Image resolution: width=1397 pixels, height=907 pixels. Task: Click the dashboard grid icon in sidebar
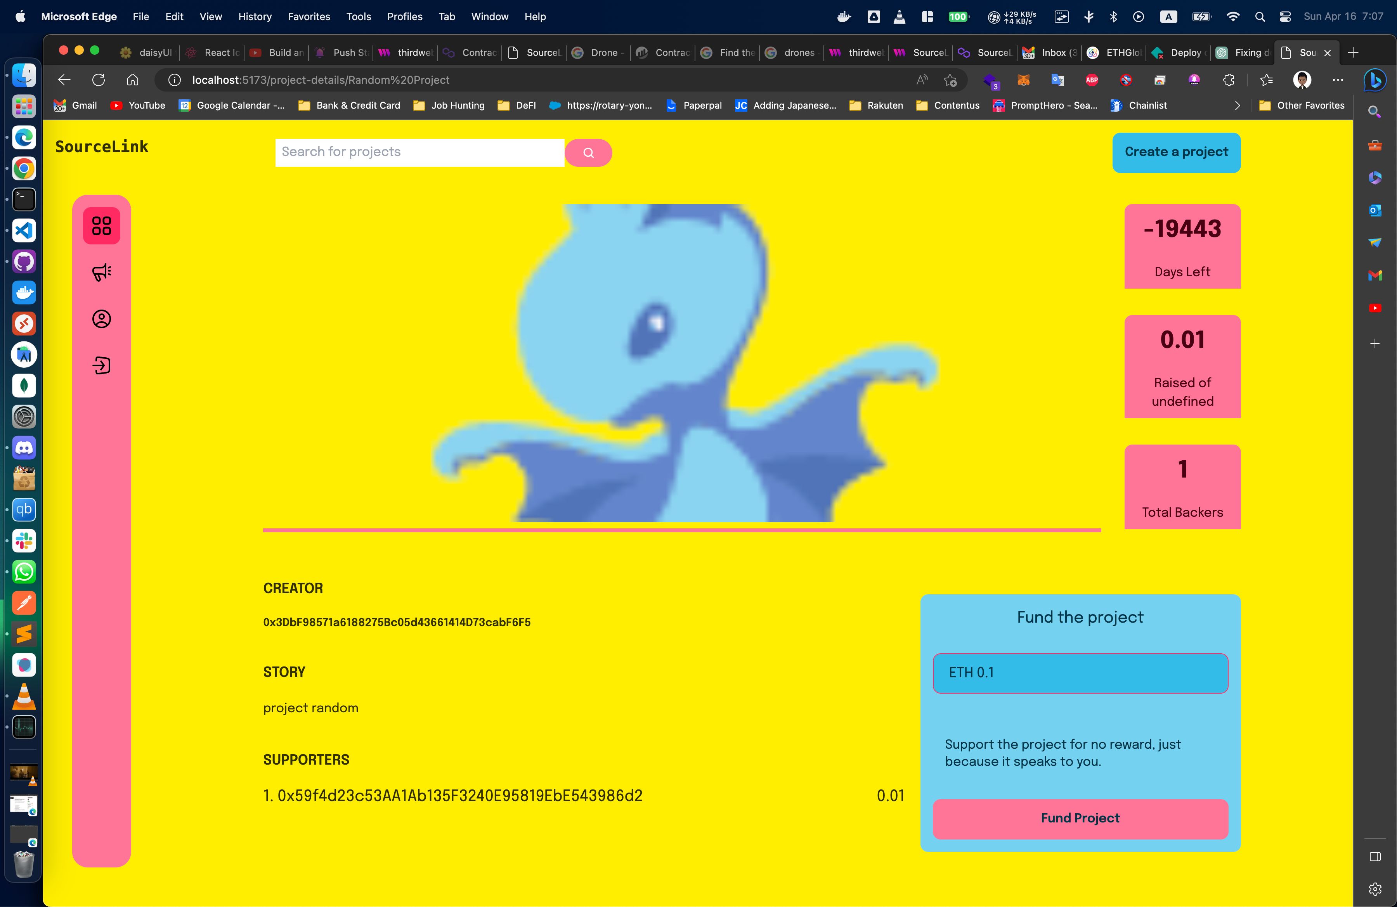pos(101,225)
